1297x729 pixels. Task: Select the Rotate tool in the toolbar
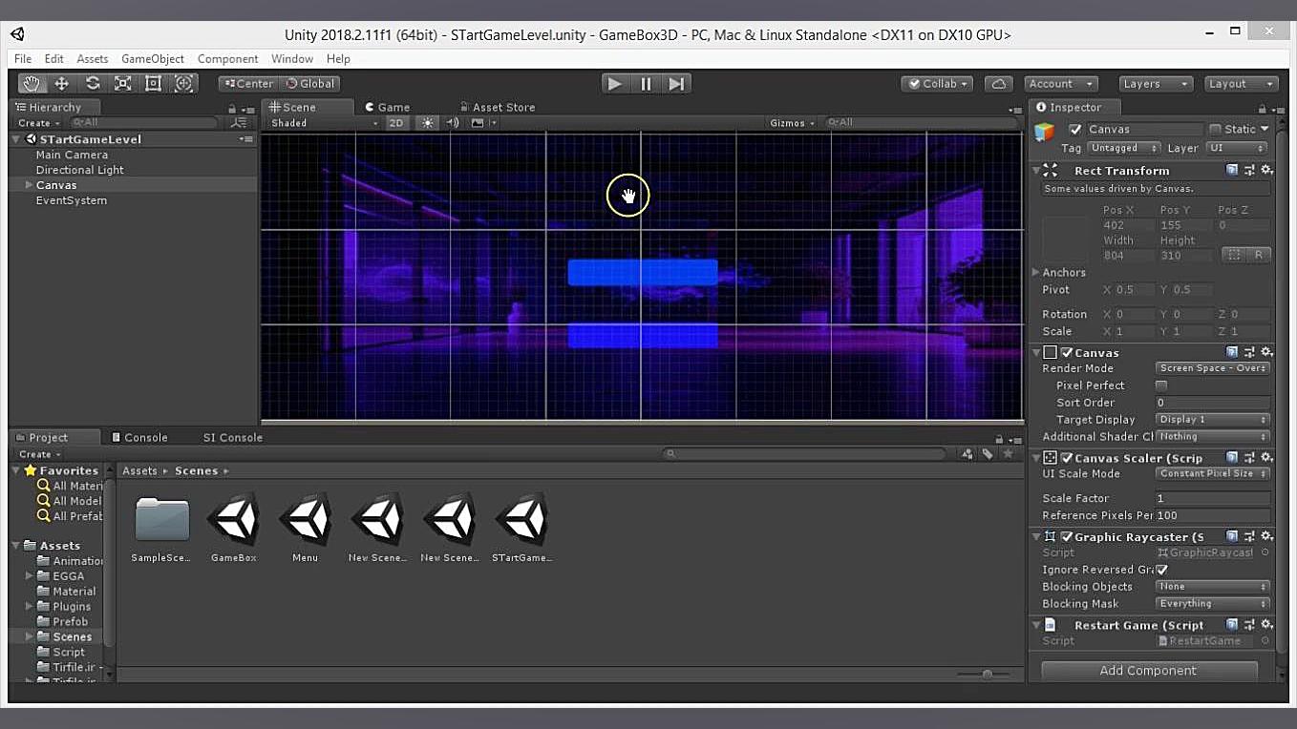(x=93, y=84)
